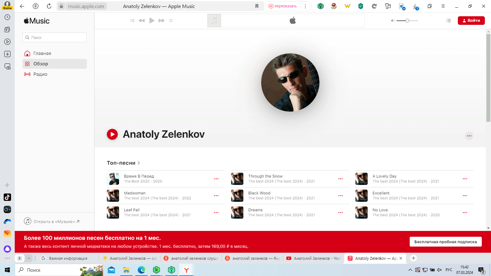Click the РУС language indicator
The width and height of the screenshot is (491, 276).
click(449, 270)
